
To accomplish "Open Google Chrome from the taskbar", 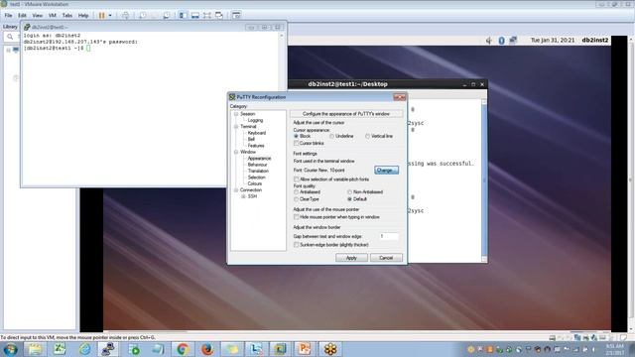I will (x=183, y=349).
